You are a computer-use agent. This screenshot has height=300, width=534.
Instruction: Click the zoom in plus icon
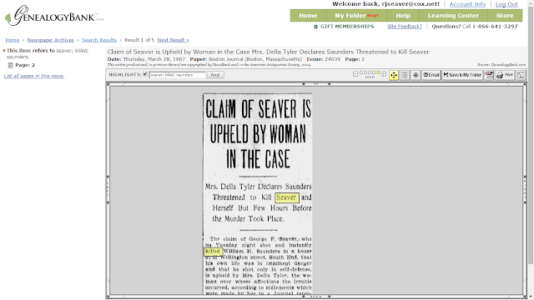click(384, 74)
